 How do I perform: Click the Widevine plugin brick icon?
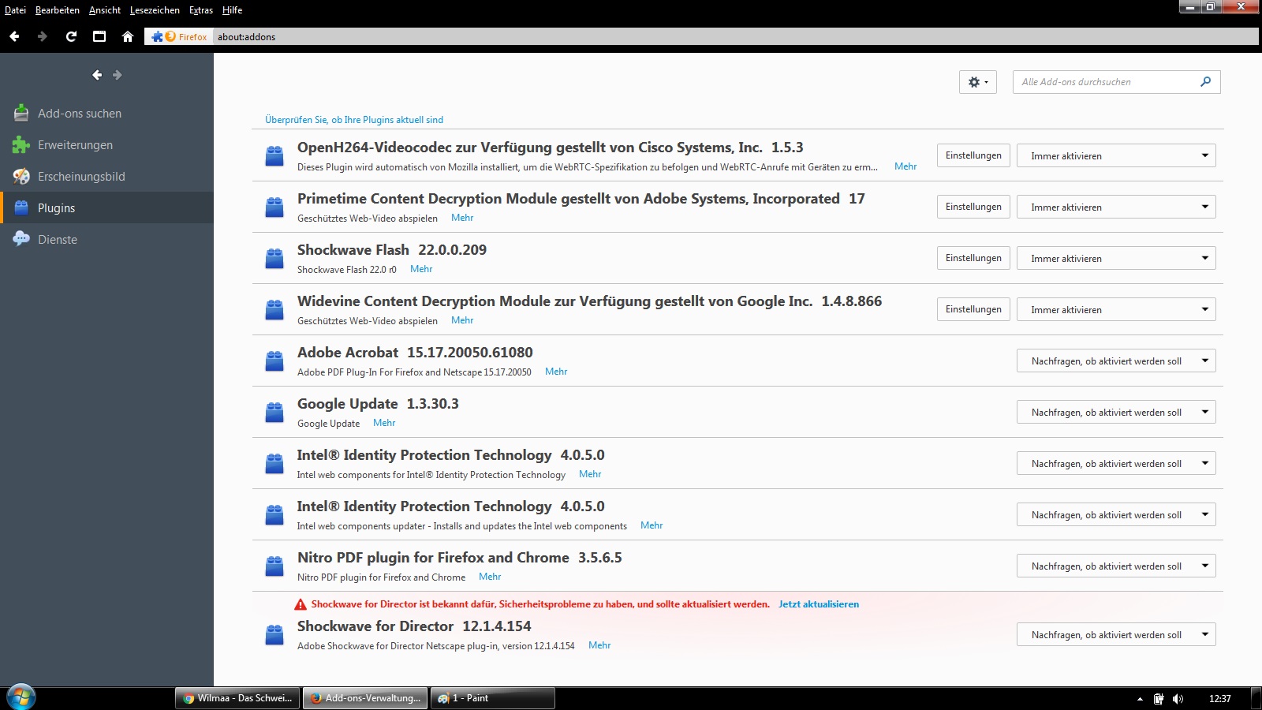274,310
